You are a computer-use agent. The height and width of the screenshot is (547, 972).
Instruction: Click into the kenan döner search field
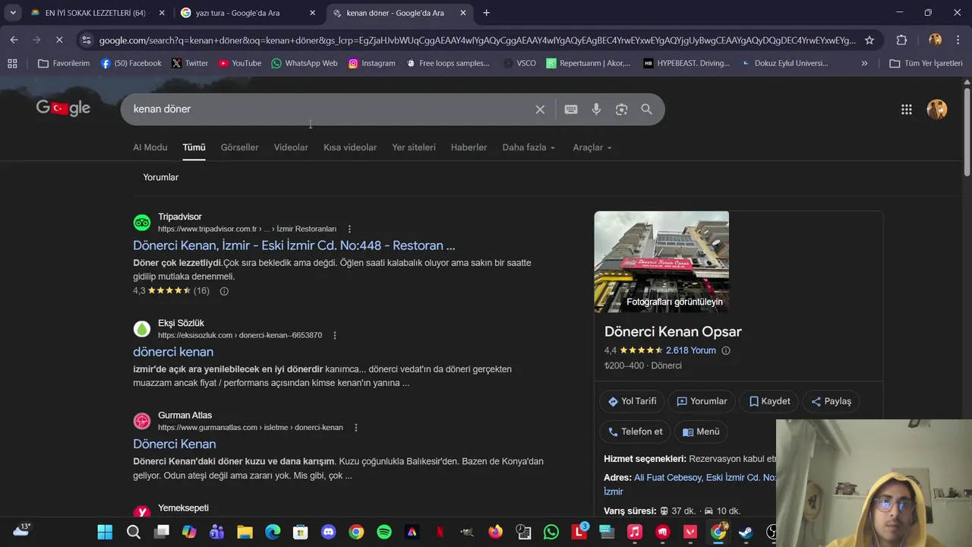[x=330, y=109]
